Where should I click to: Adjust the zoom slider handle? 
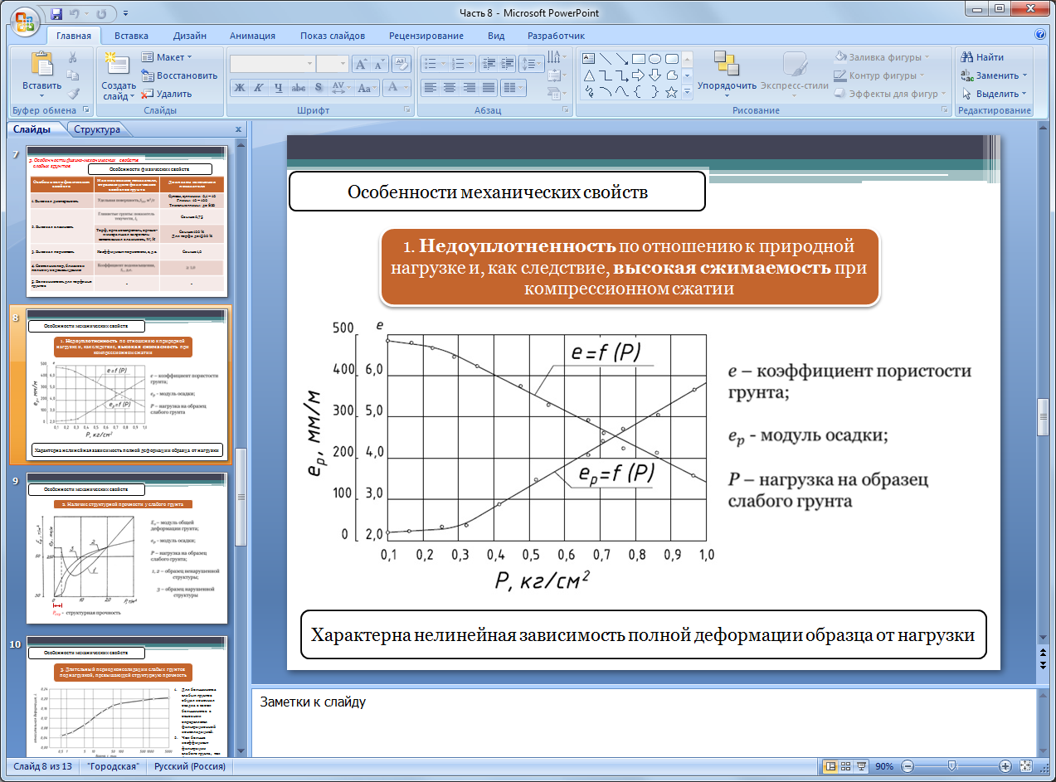pos(951,766)
